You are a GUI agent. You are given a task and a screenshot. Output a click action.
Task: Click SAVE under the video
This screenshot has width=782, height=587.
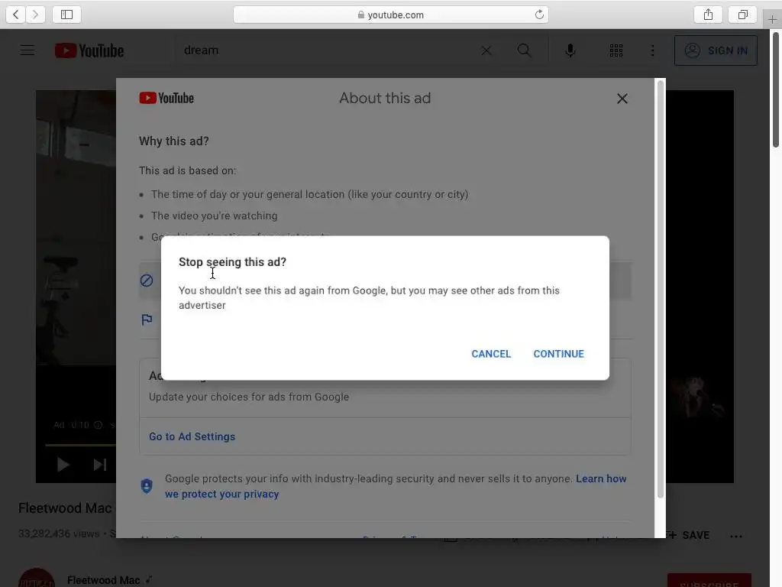(690, 535)
